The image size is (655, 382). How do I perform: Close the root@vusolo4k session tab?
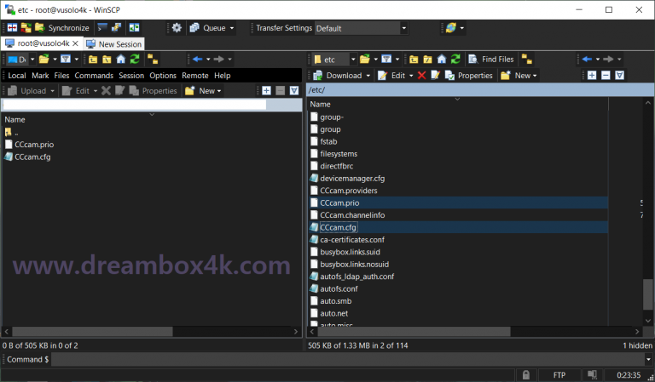(x=75, y=43)
